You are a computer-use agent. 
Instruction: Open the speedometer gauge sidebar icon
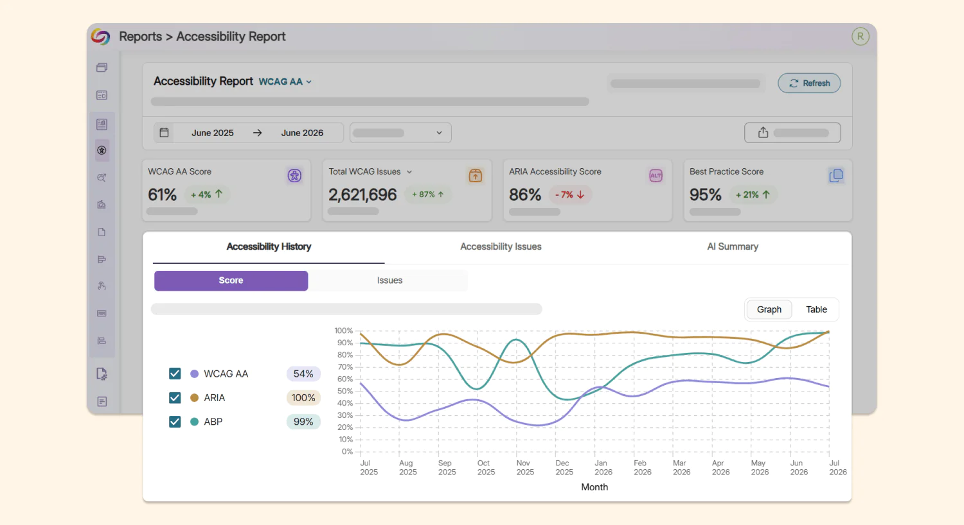[102, 205]
